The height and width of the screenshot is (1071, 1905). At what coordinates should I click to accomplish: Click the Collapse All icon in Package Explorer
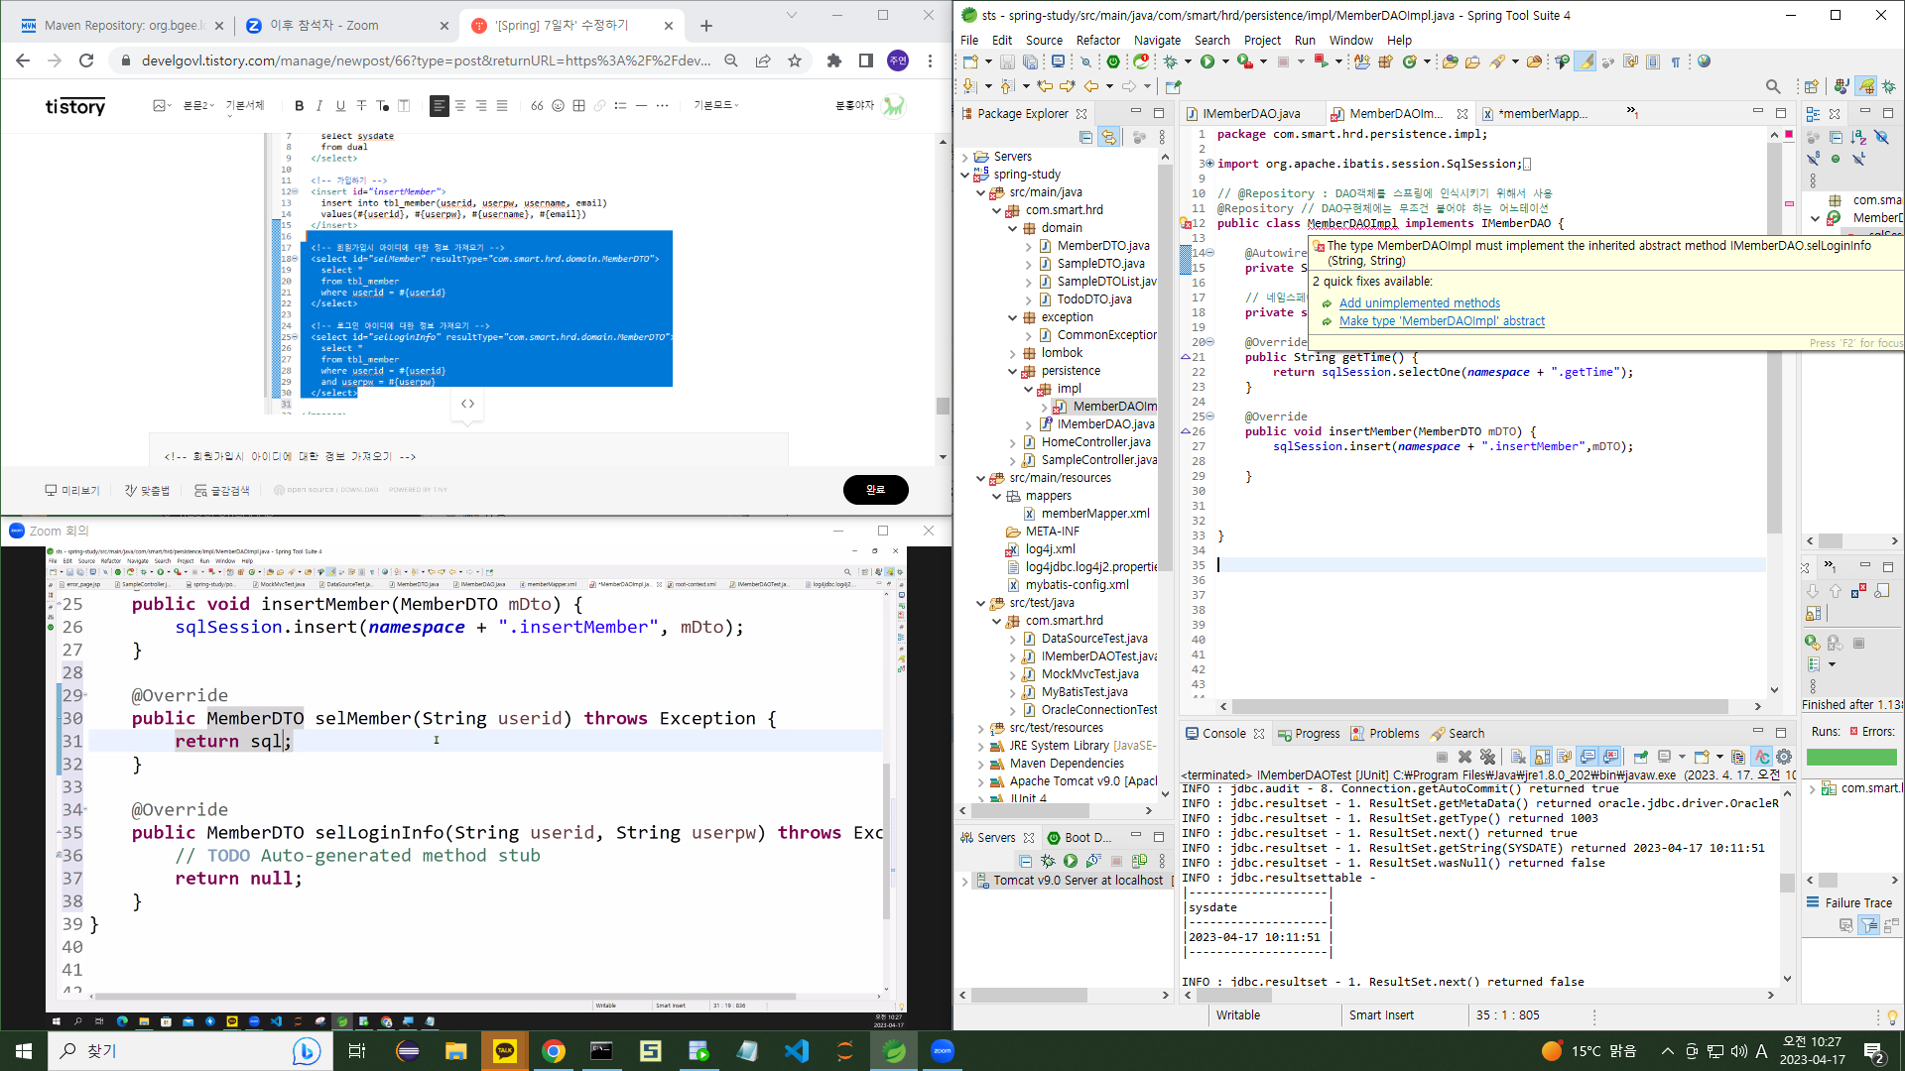pyautogui.click(x=1085, y=137)
